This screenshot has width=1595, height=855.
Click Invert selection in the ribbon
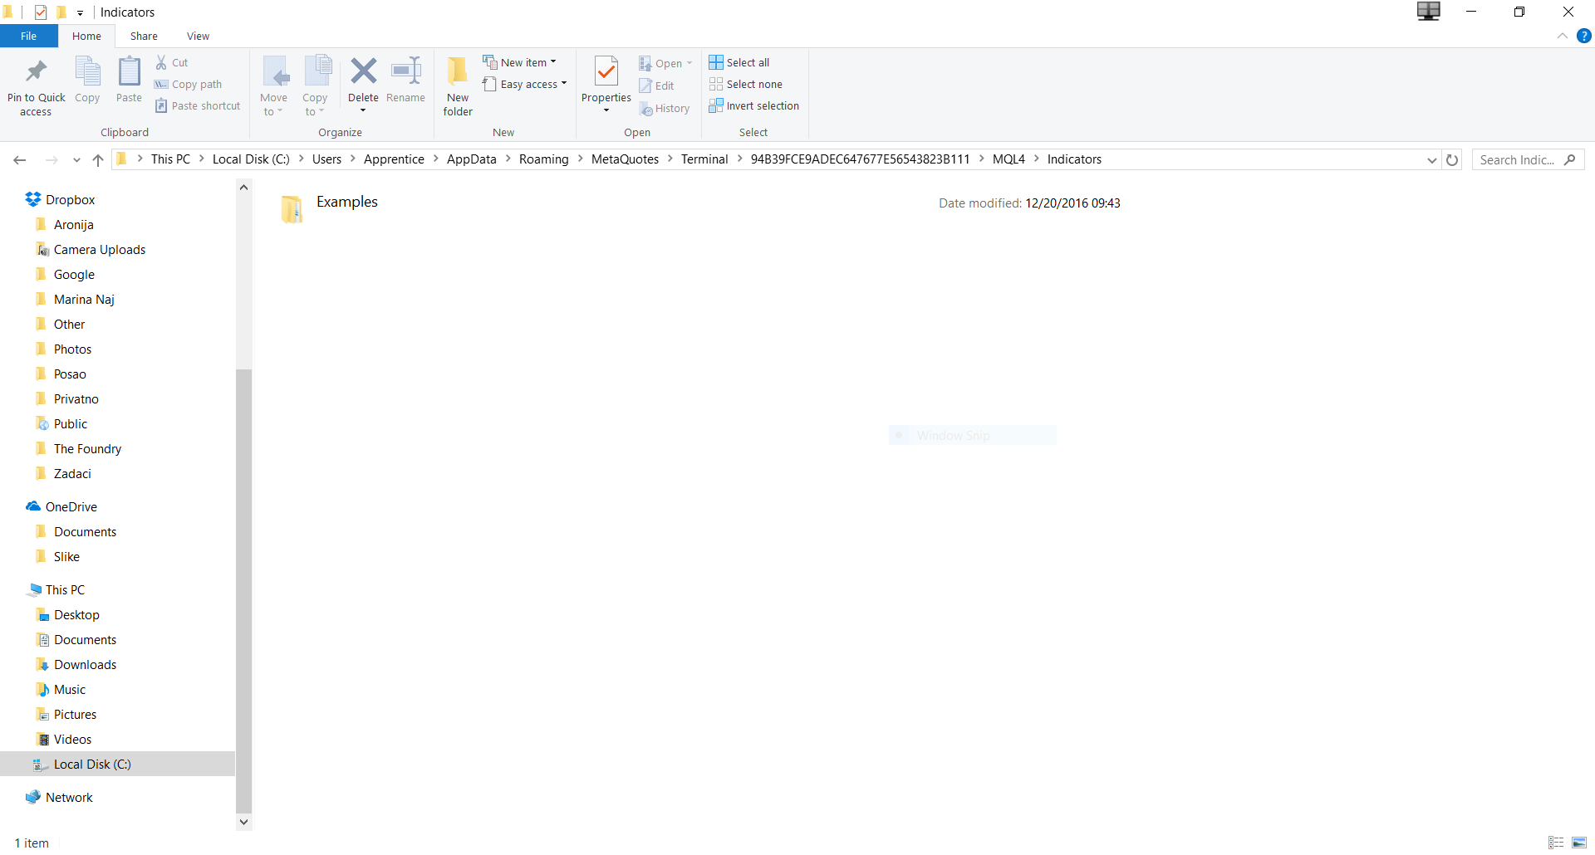point(754,105)
